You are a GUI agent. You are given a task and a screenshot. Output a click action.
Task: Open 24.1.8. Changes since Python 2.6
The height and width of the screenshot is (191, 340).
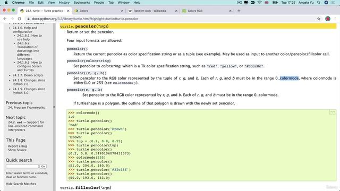click(x=29, y=82)
